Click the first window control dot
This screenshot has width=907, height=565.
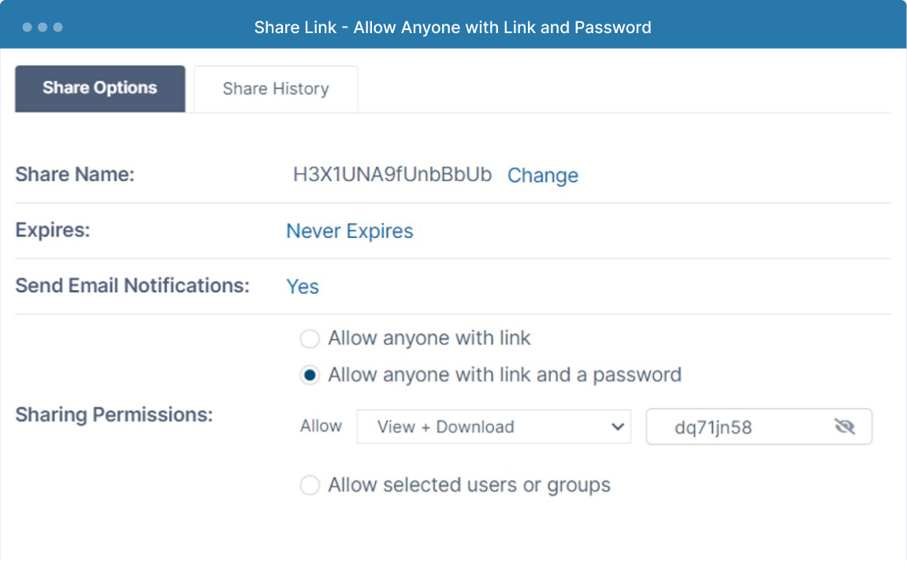tap(28, 27)
